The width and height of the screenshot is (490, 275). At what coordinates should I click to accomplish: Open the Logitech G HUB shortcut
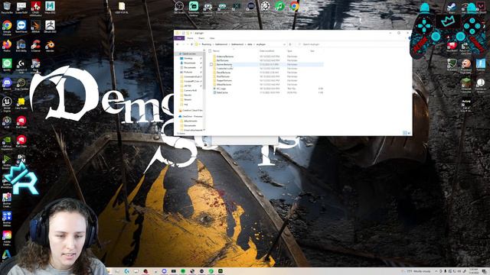[21, 66]
